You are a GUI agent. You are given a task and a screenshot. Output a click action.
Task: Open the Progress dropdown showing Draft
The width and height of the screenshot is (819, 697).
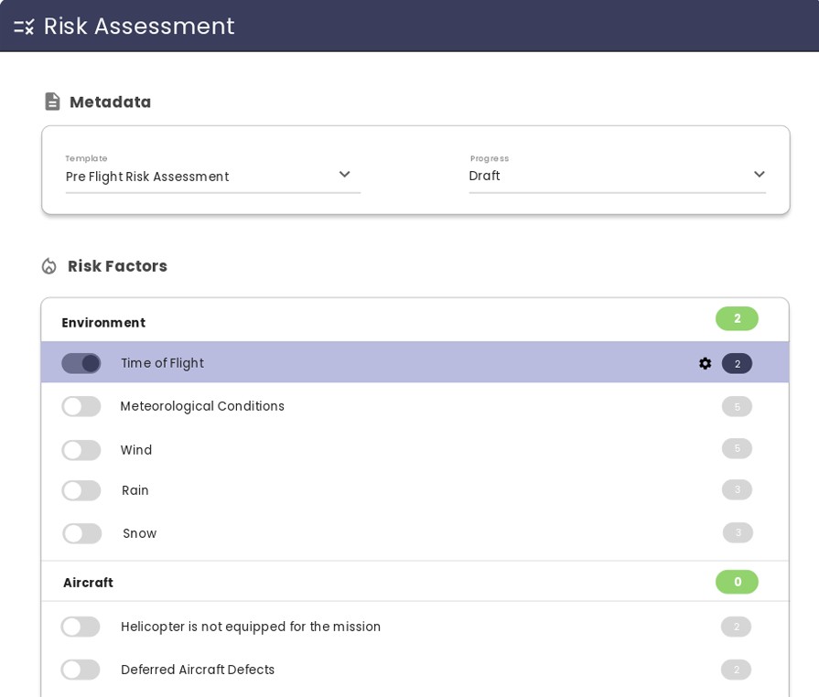click(x=618, y=174)
